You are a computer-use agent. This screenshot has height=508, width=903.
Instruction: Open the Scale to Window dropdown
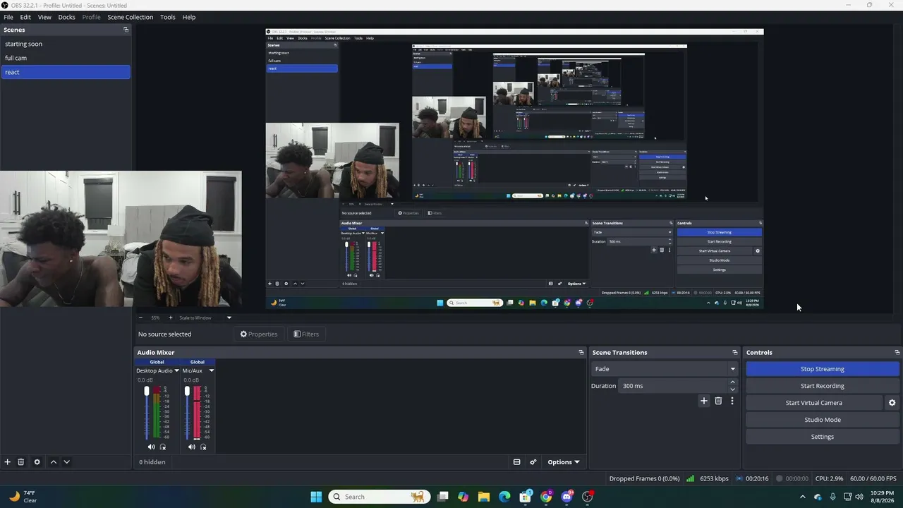tap(205, 317)
